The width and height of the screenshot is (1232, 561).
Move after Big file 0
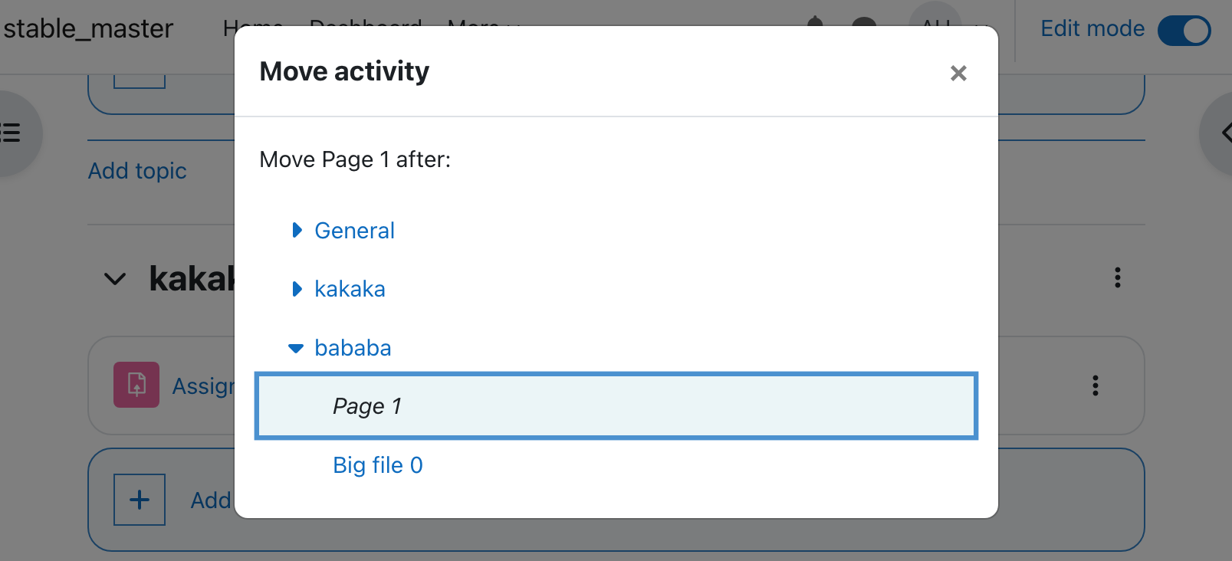pos(378,465)
